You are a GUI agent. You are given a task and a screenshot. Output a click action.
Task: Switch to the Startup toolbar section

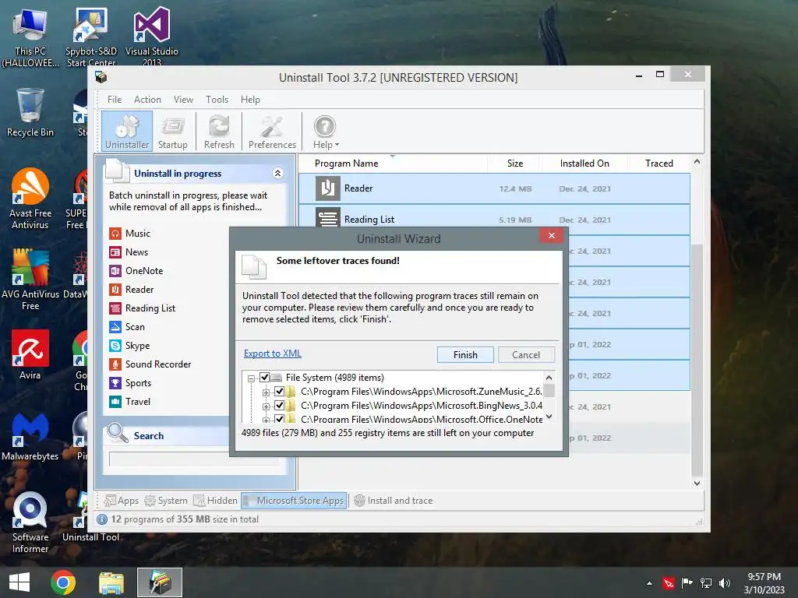pos(172,132)
